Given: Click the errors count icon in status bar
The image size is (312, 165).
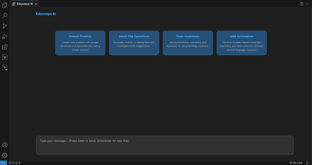Looking at the screenshot, I should click(x=11, y=163).
